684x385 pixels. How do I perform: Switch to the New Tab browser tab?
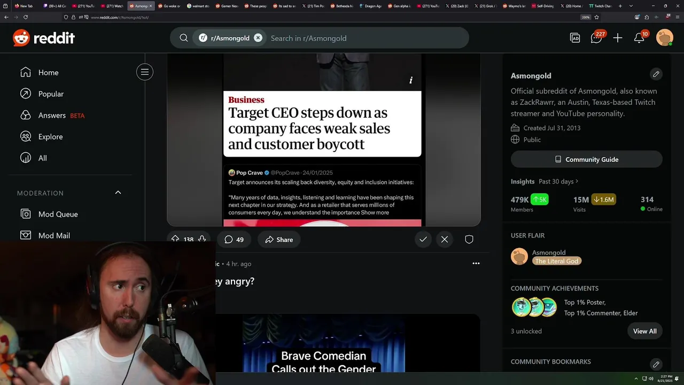24,6
